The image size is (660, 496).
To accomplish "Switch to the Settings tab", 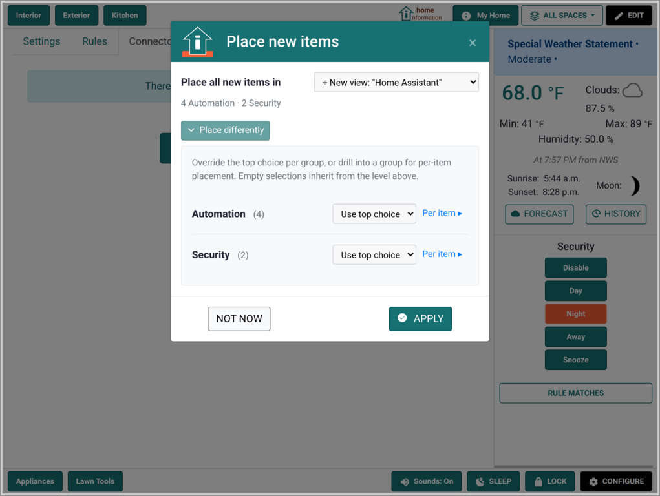I will click(41, 41).
